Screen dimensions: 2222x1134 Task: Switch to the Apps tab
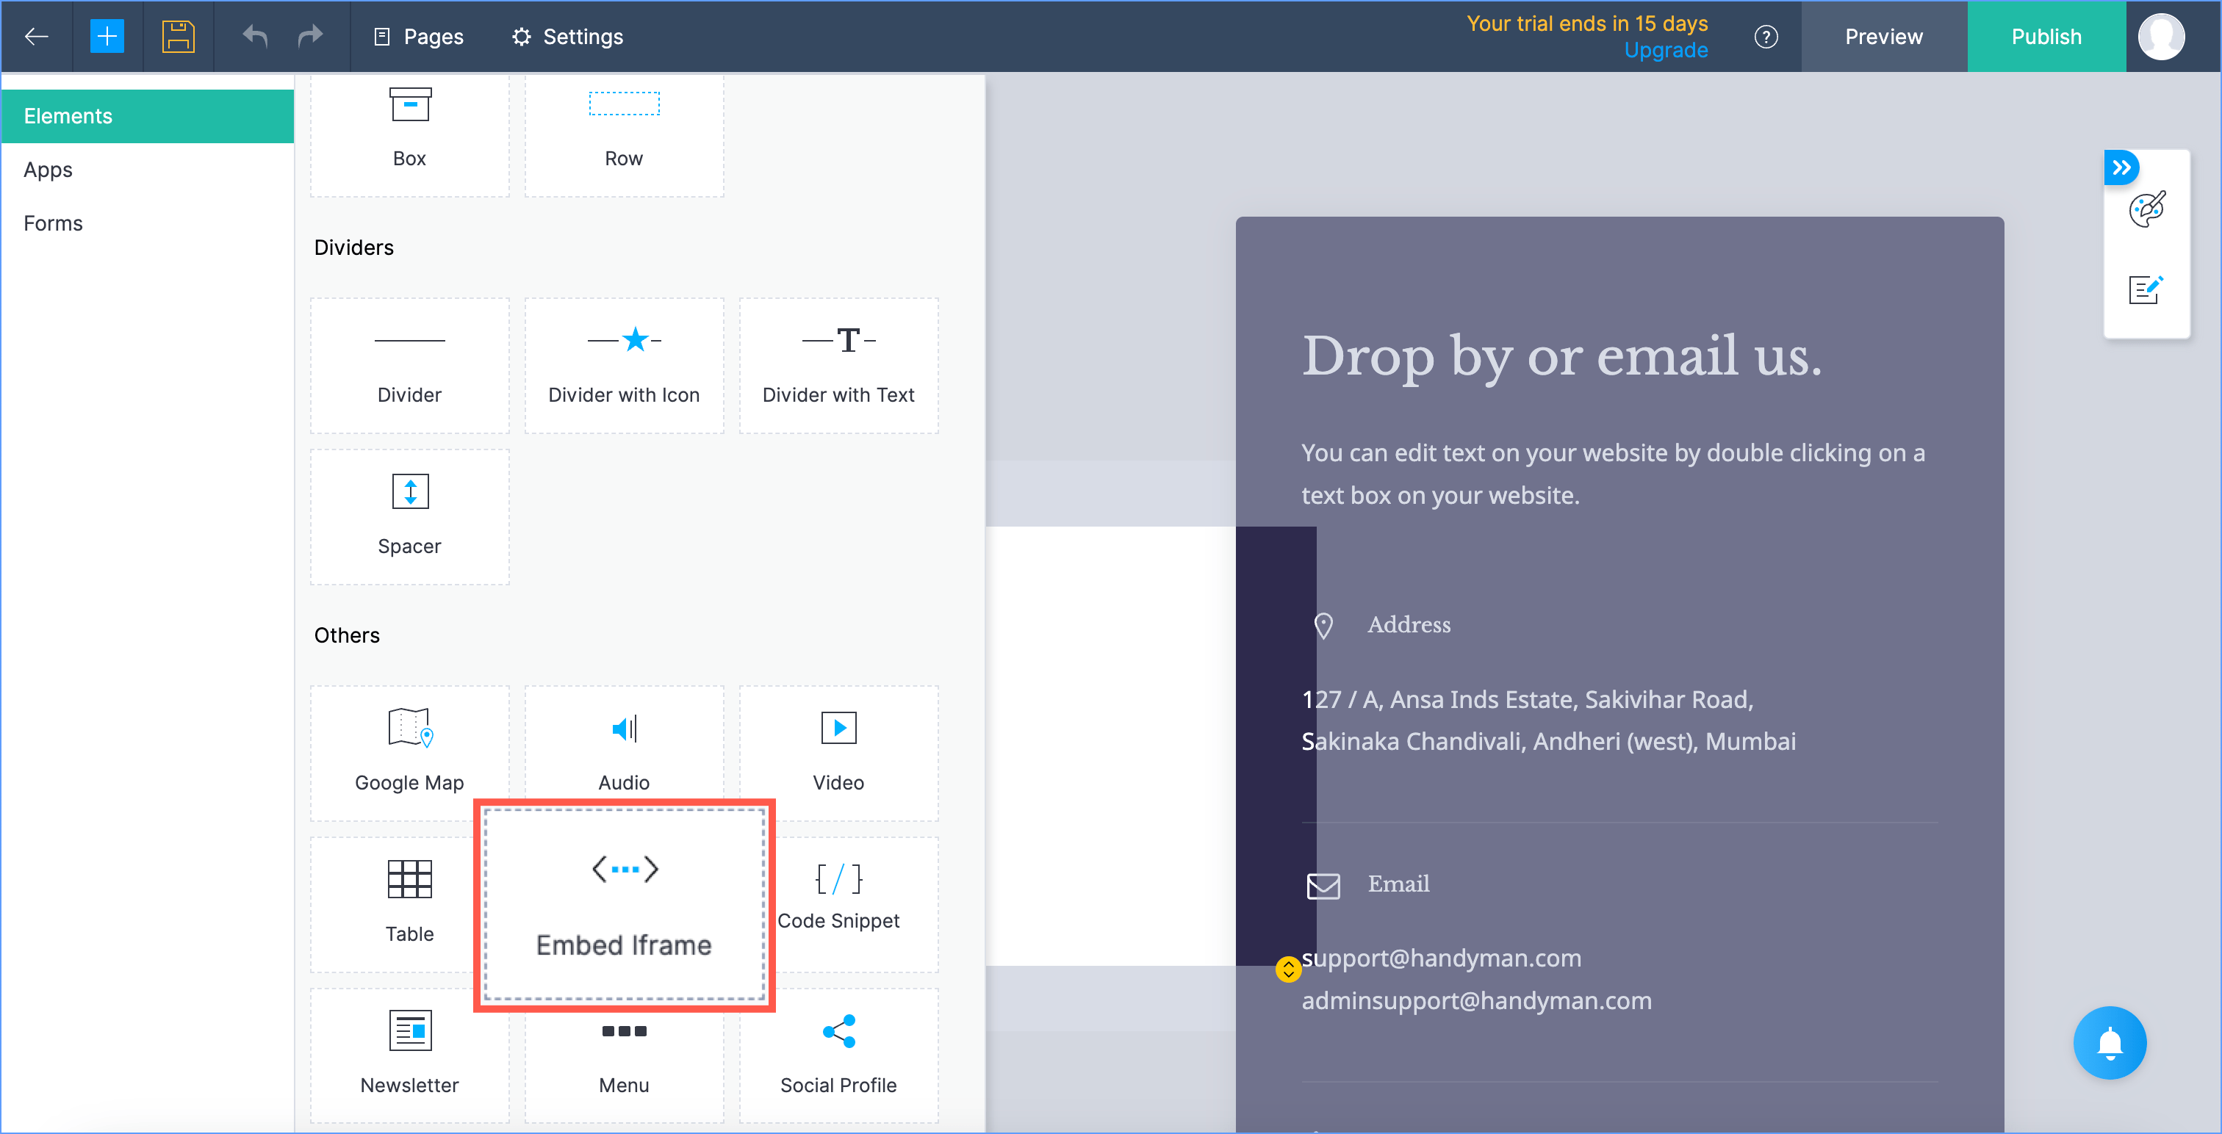tap(48, 170)
